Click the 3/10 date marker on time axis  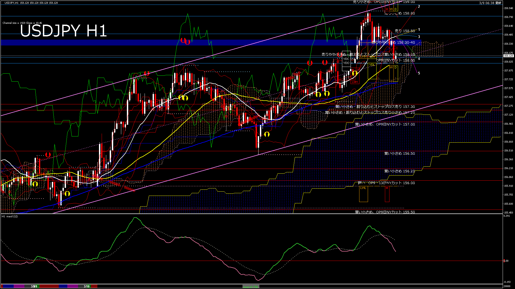click(x=86, y=286)
